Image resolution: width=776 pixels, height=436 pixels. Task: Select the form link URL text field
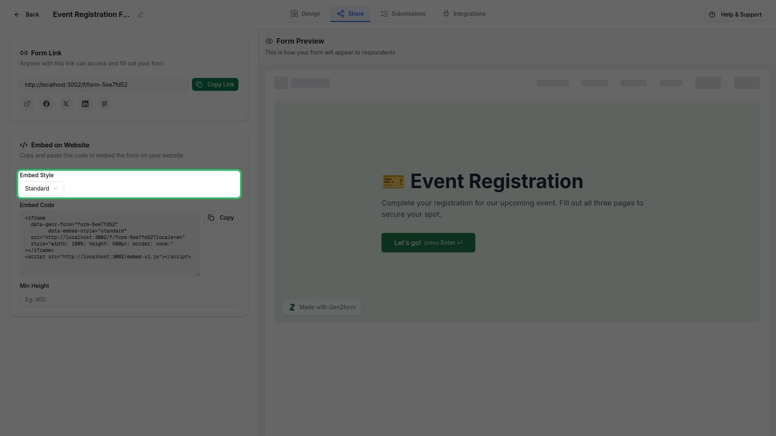pyautogui.click(x=104, y=85)
